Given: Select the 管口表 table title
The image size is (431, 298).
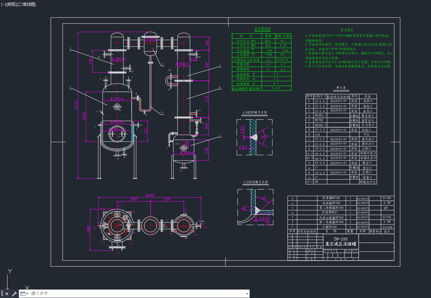Looking at the screenshot, I should click(341, 88).
